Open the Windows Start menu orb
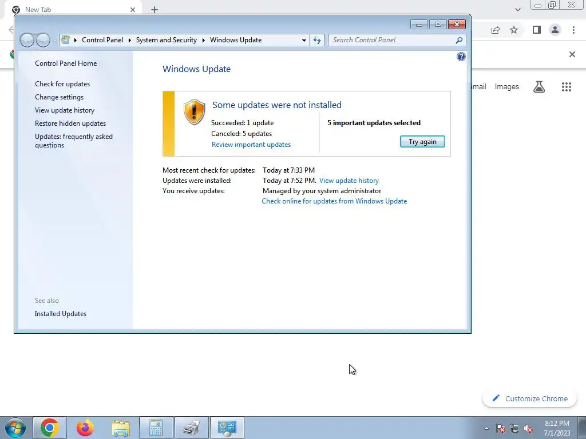The width and height of the screenshot is (586, 439). [x=15, y=428]
